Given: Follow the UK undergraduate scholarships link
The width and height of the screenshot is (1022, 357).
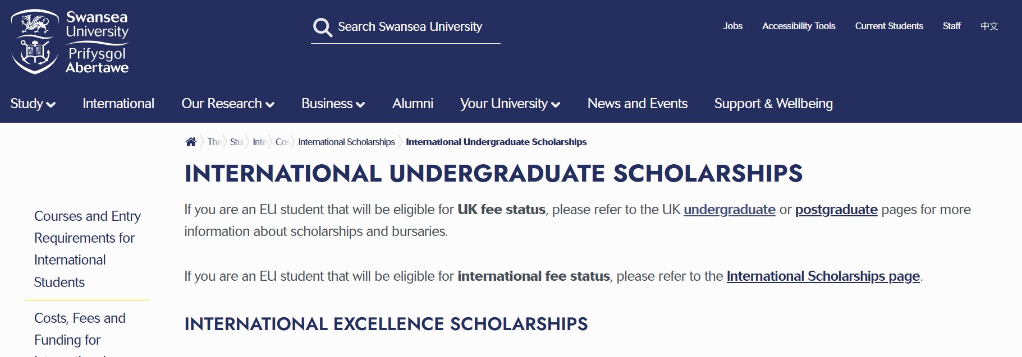Looking at the screenshot, I should tap(729, 210).
